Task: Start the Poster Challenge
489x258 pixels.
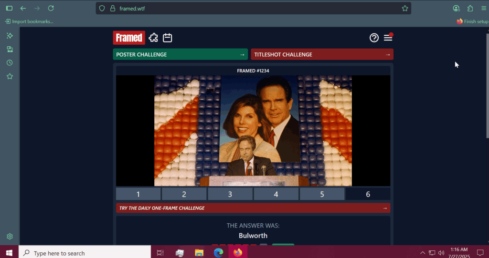Action: pyautogui.click(x=180, y=54)
